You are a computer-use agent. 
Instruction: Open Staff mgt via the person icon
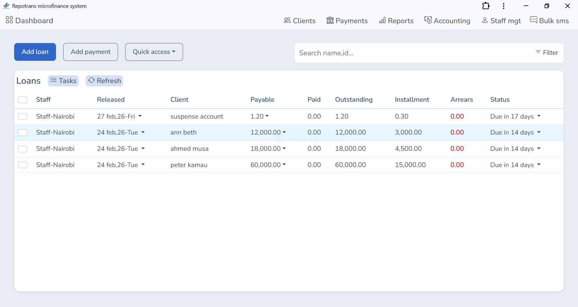[485, 20]
